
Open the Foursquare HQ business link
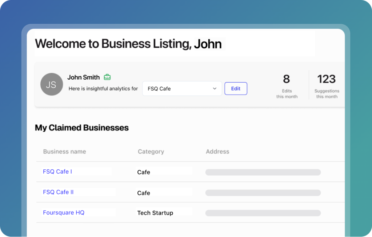point(64,213)
